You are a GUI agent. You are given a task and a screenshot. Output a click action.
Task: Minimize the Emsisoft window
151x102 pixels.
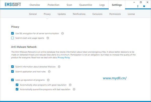pos(134,2)
